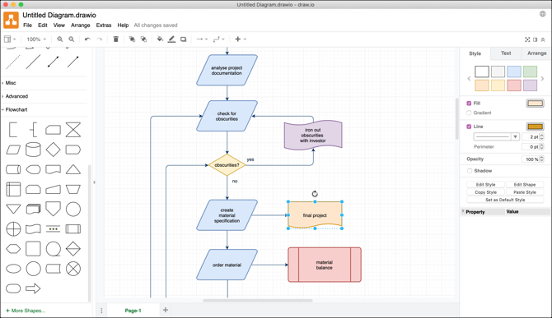This screenshot has width=552, height=318.
Task: Click the To Back icon
Action: pyautogui.click(x=143, y=39)
